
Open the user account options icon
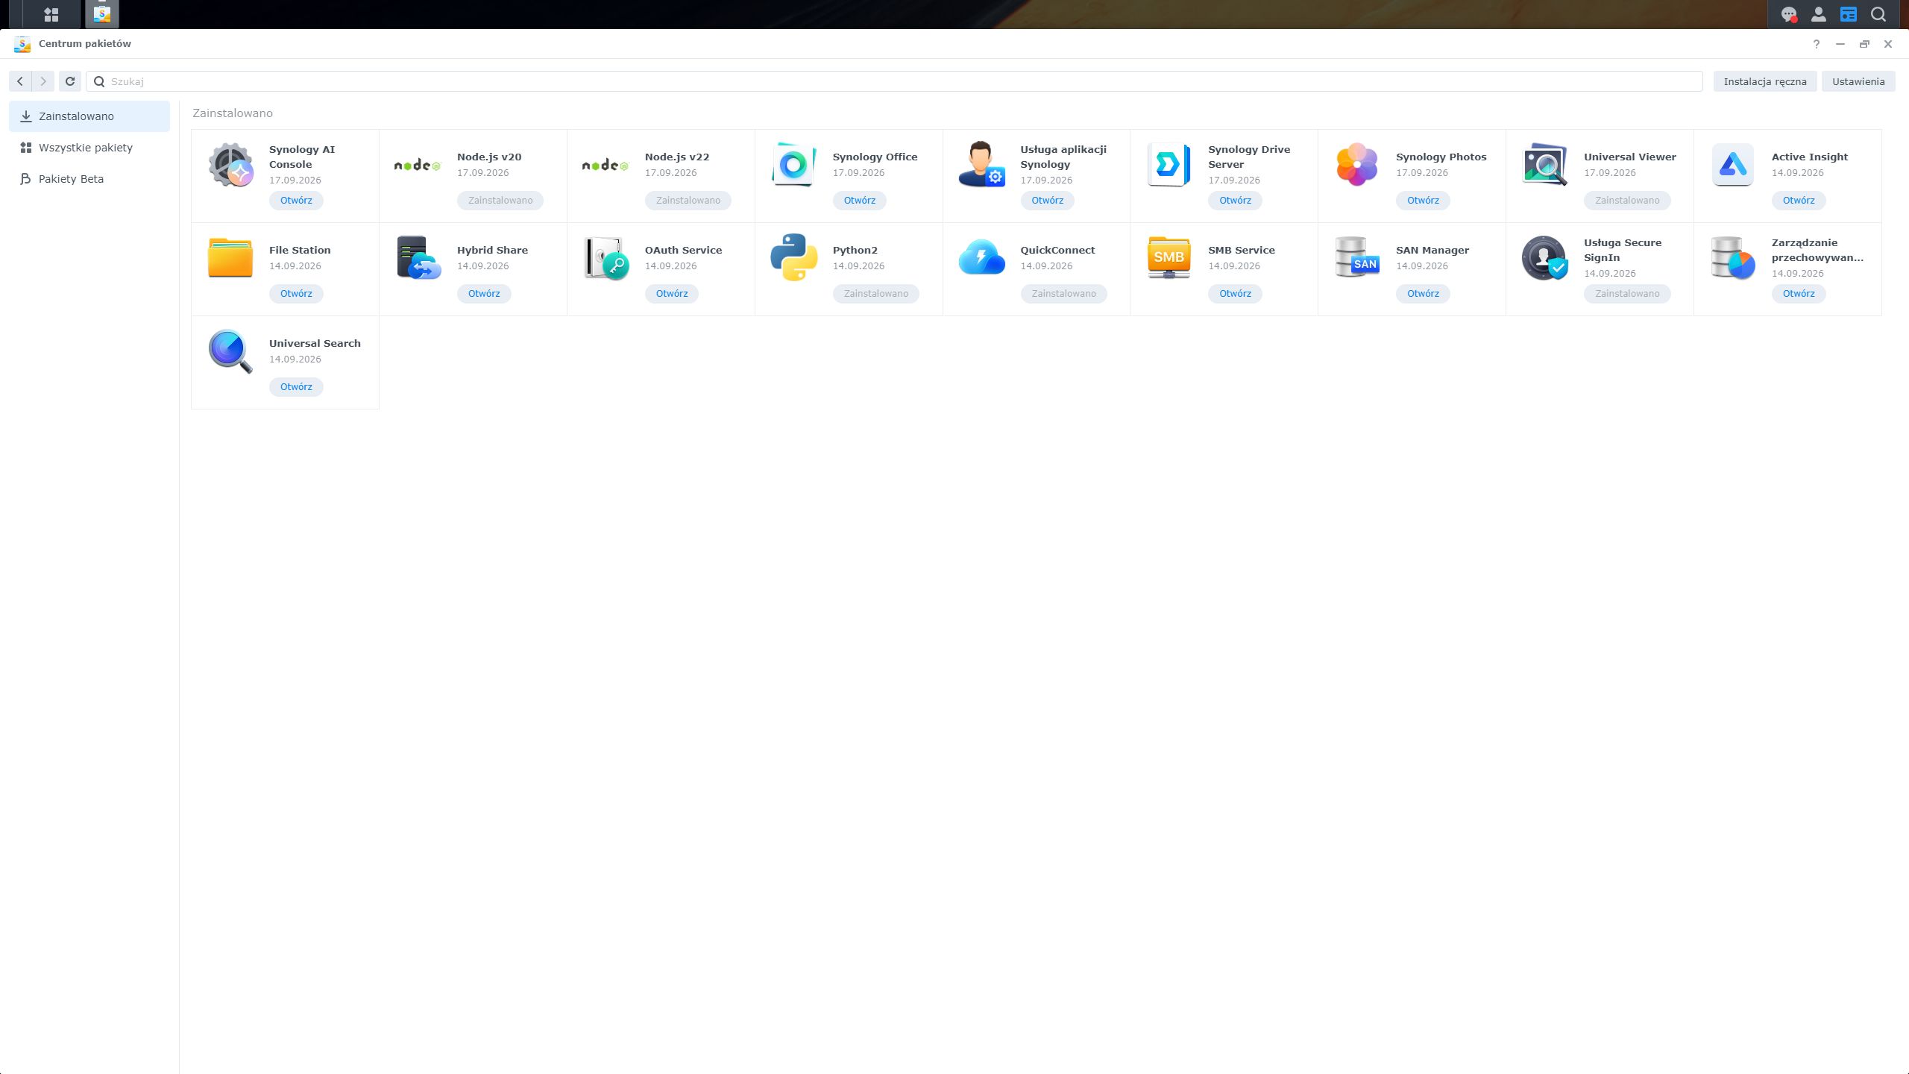tap(1819, 14)
